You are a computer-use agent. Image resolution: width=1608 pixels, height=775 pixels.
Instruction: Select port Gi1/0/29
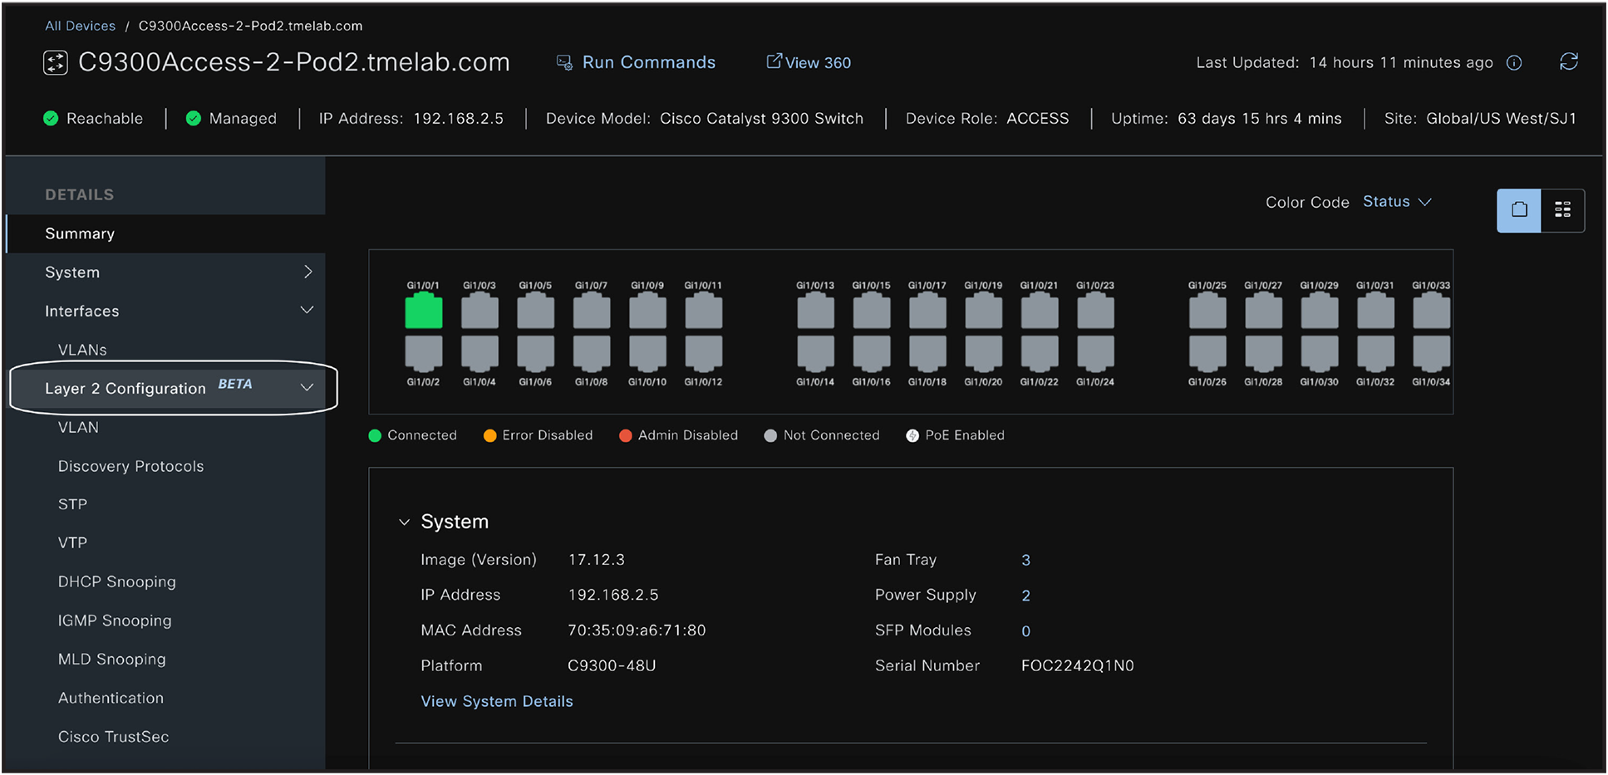coord(1320,311)
